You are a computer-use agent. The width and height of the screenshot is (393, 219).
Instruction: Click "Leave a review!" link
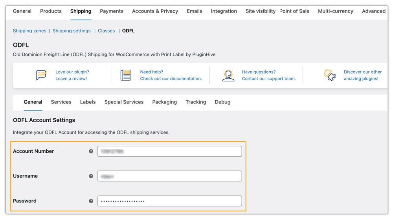(71, 79)
